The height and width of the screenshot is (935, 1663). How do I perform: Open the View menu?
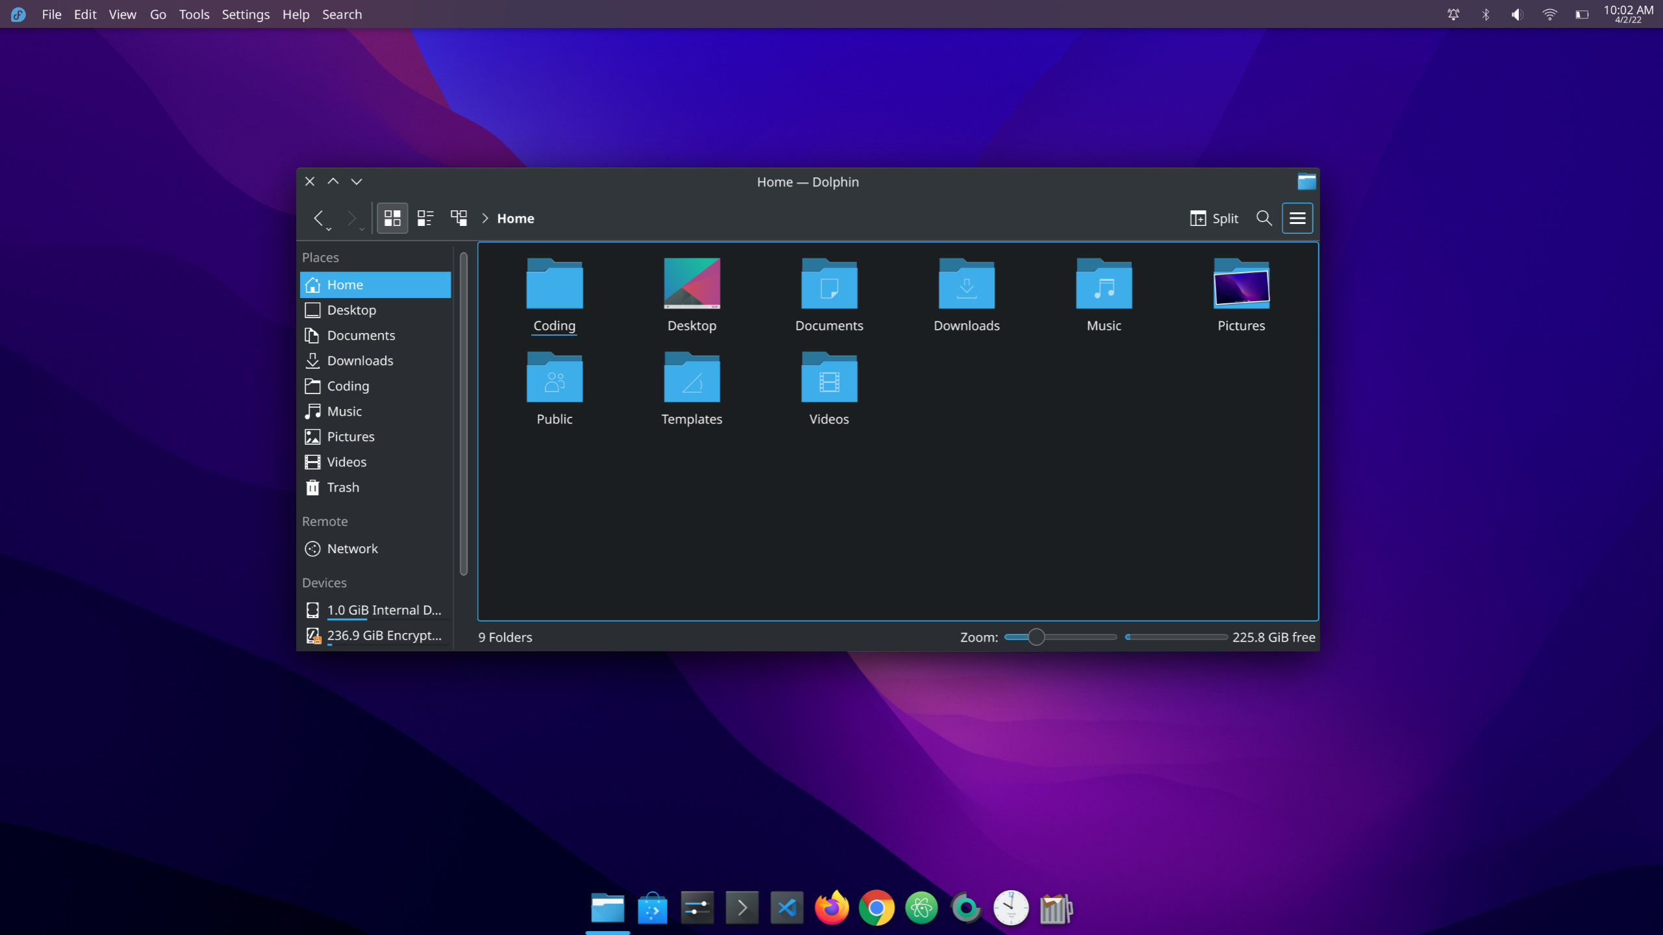(x=122, y=14)
